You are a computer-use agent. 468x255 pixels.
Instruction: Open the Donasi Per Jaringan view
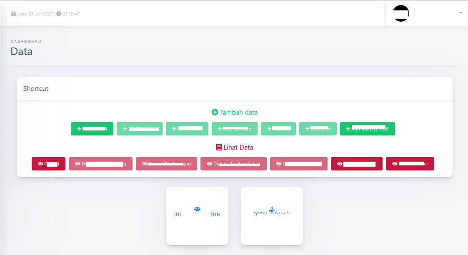click(166, 164)
